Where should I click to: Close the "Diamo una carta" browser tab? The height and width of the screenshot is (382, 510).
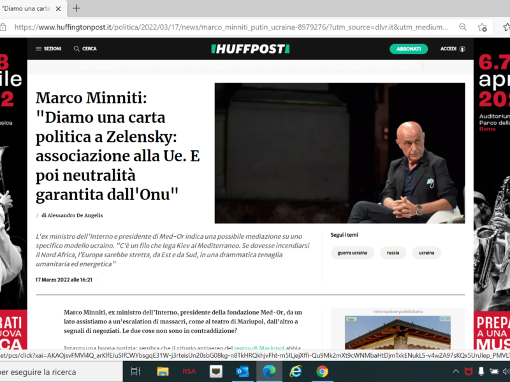(58, 9)
